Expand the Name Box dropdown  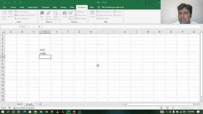pos(20,27)
